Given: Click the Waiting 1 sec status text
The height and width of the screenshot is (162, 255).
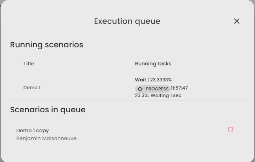Looking at the screenshot, I should click(x=166, y=95).
